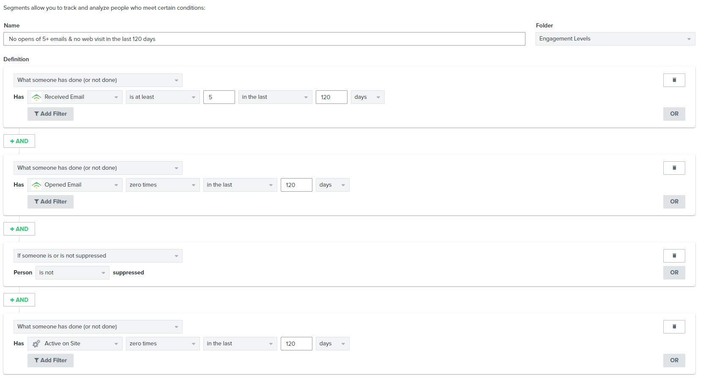Image resolution: width=703 pixels, height=377 pixels.
Task: Click OR in the Received Email condition
Action: click(x=674, y=114)
